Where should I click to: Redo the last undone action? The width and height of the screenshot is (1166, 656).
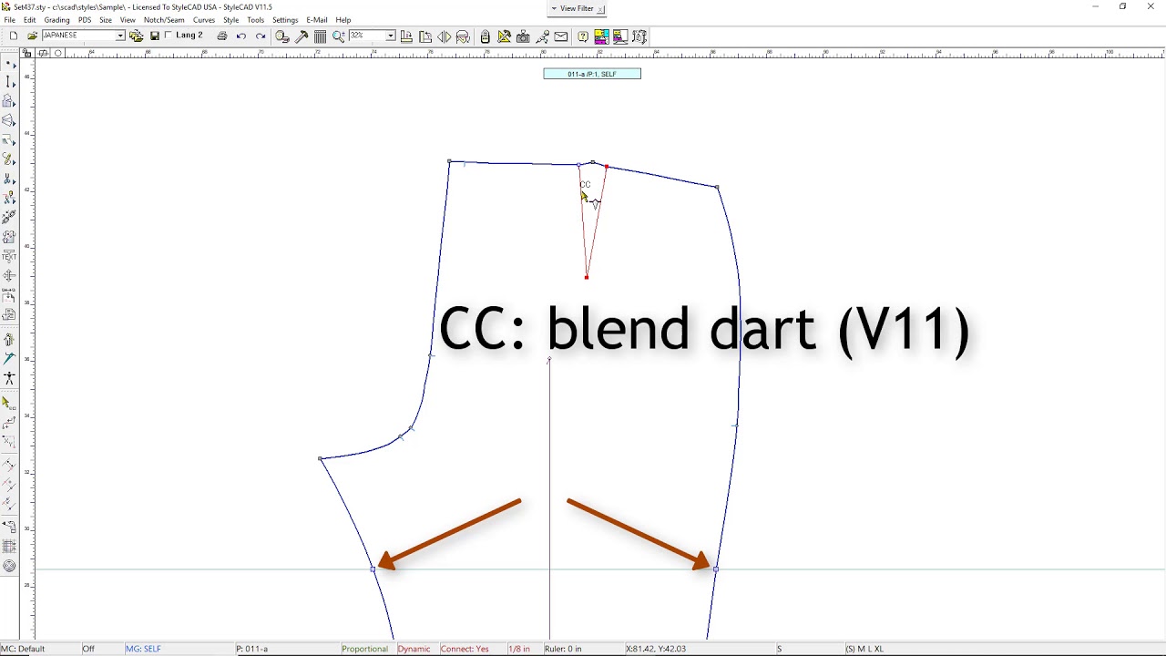click(261, 36)
